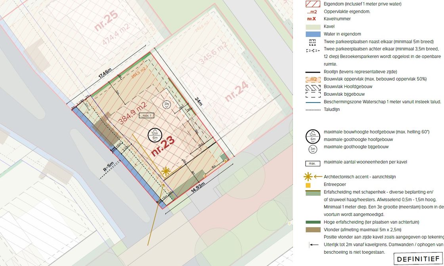444x266 pixels.
Task: Click the blue 'Water in eigendom' swatch
Action: point(313,34)
